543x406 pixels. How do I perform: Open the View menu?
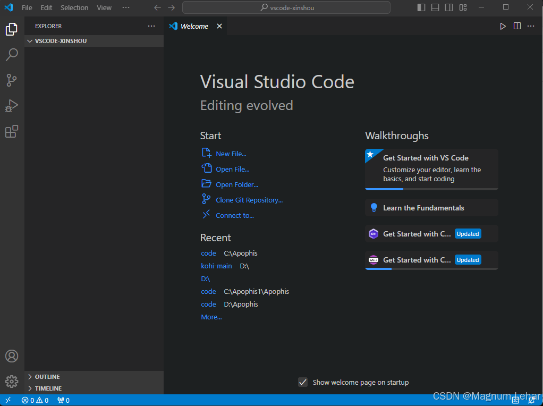point(104,7)
